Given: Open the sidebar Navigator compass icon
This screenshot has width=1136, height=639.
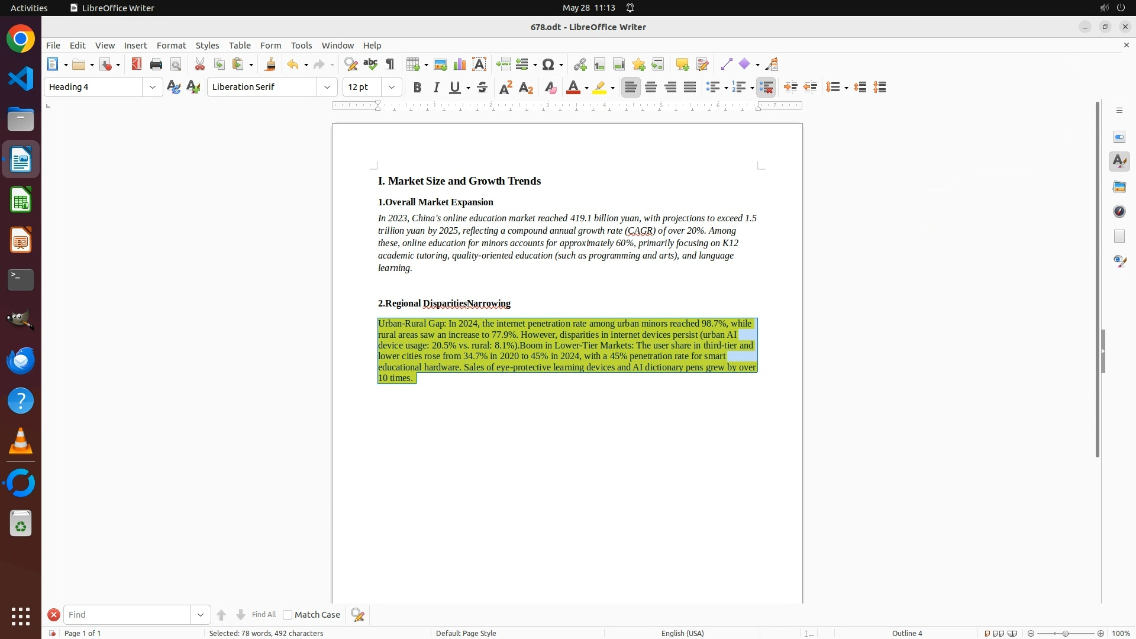Looking at the screenshot, I should (1119, 212).
